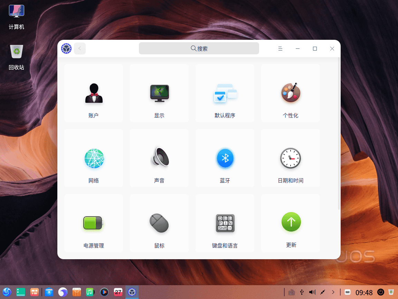398x299 pixels.
Task: Open Bluetooth settings
Action: 225,158
